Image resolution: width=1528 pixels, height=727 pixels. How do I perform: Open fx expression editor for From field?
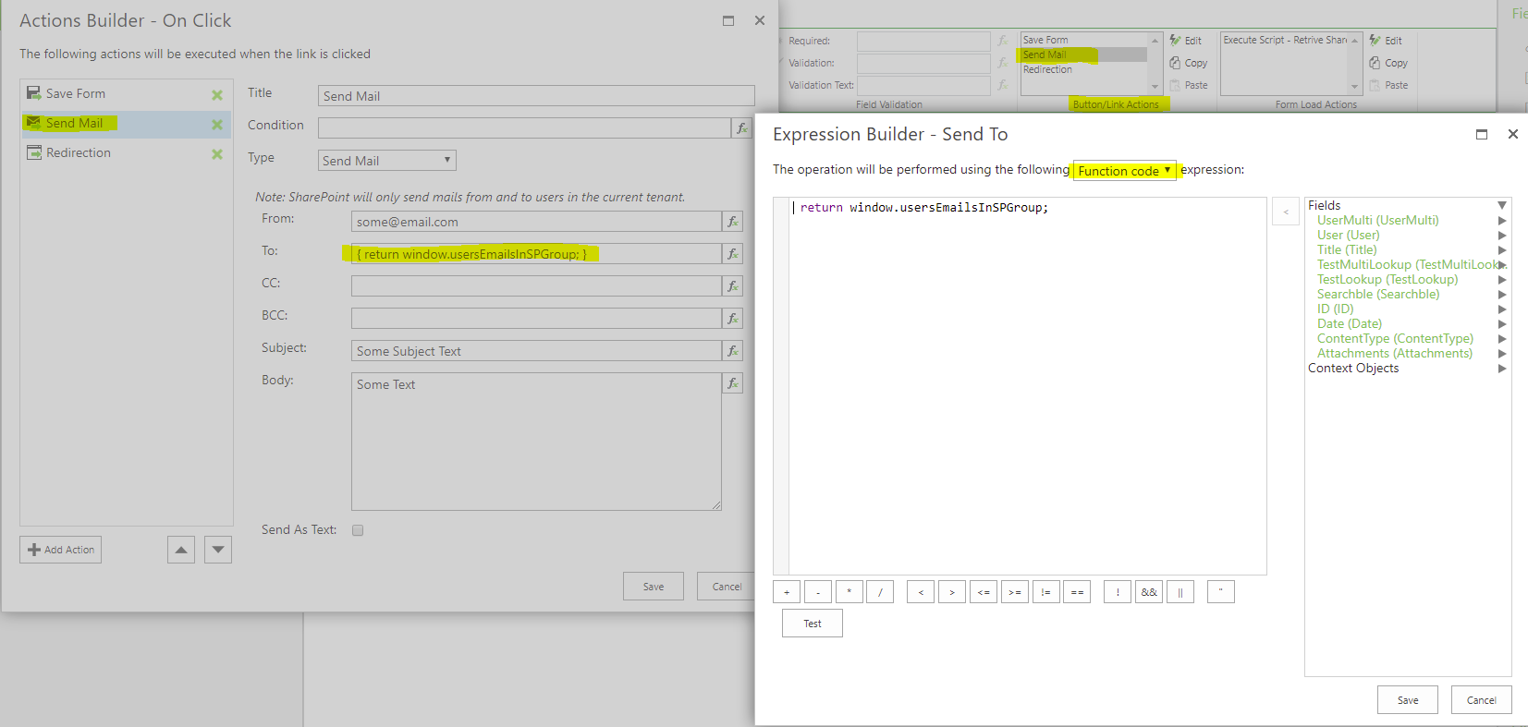pos(732,222)
